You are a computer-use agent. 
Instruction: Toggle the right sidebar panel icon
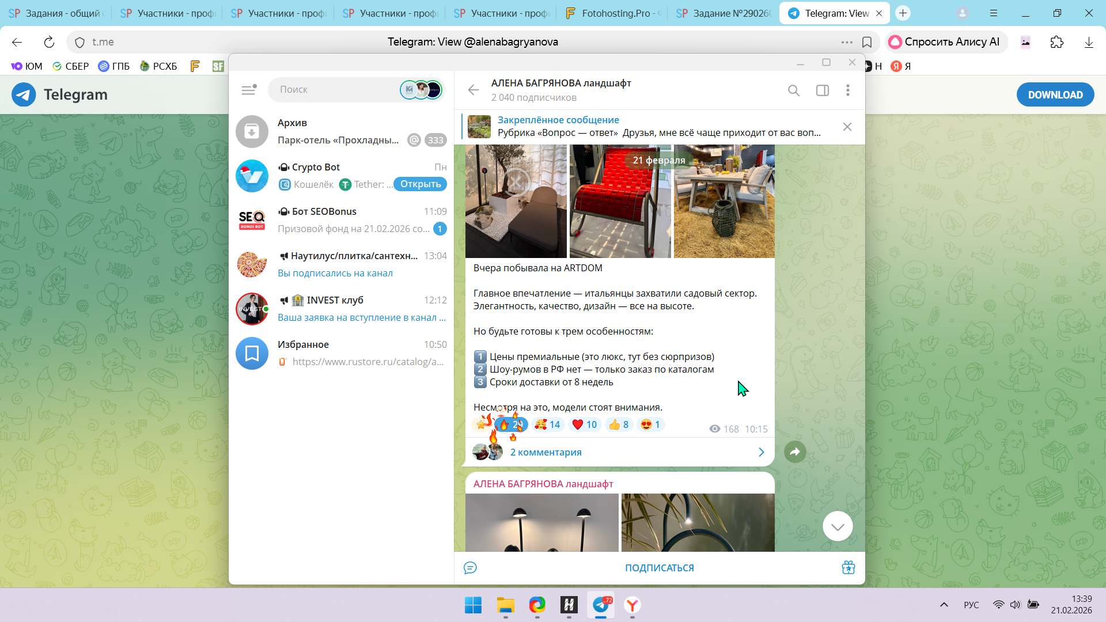822,90
